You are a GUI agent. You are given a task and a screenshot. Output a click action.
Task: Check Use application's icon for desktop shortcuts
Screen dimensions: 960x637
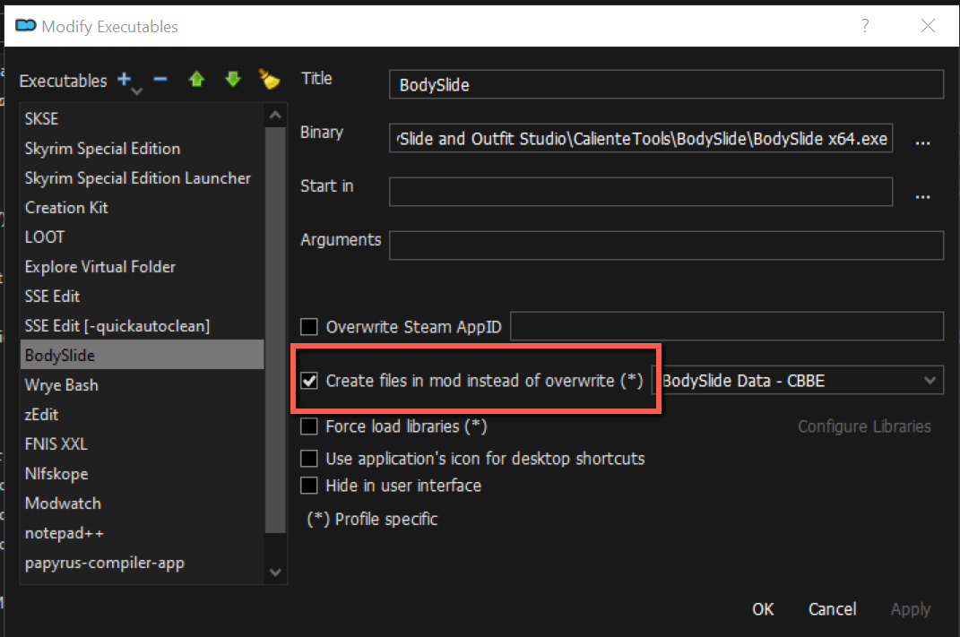[309, 459]
